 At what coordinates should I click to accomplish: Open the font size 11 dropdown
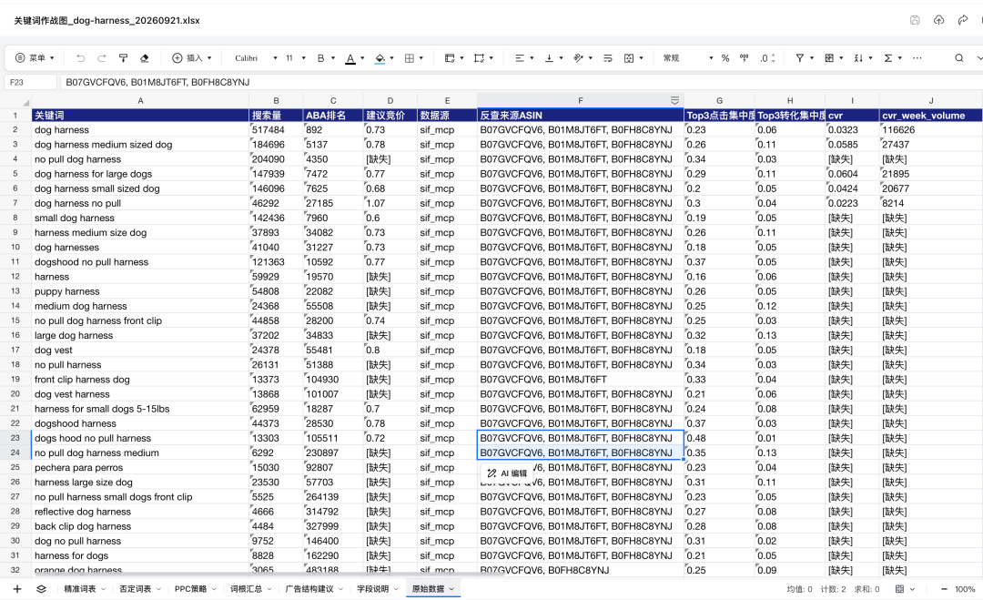coord(295,58)
